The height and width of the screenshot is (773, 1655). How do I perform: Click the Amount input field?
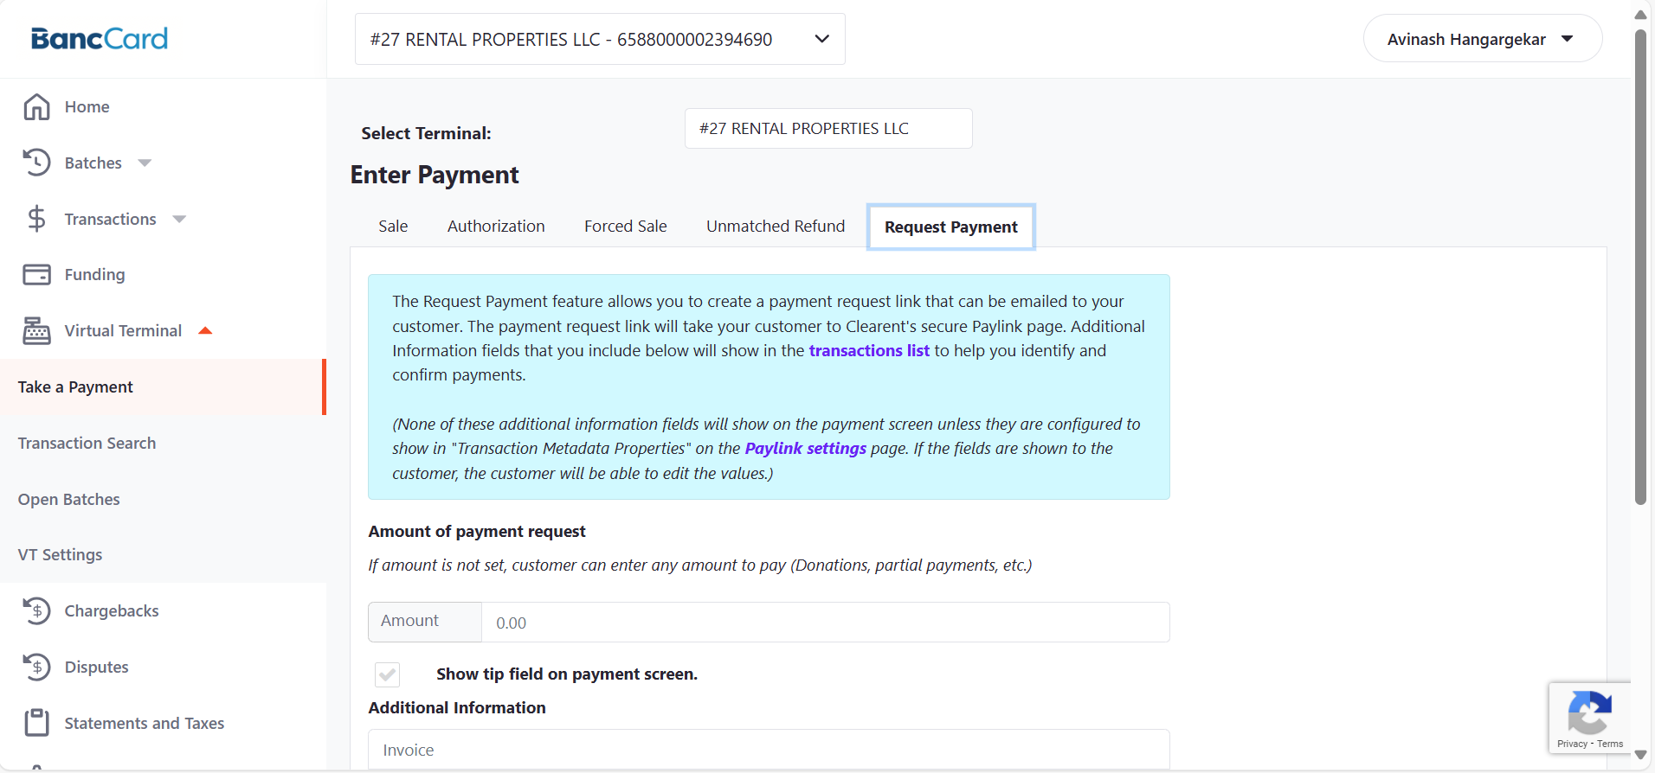pos(824,623)
